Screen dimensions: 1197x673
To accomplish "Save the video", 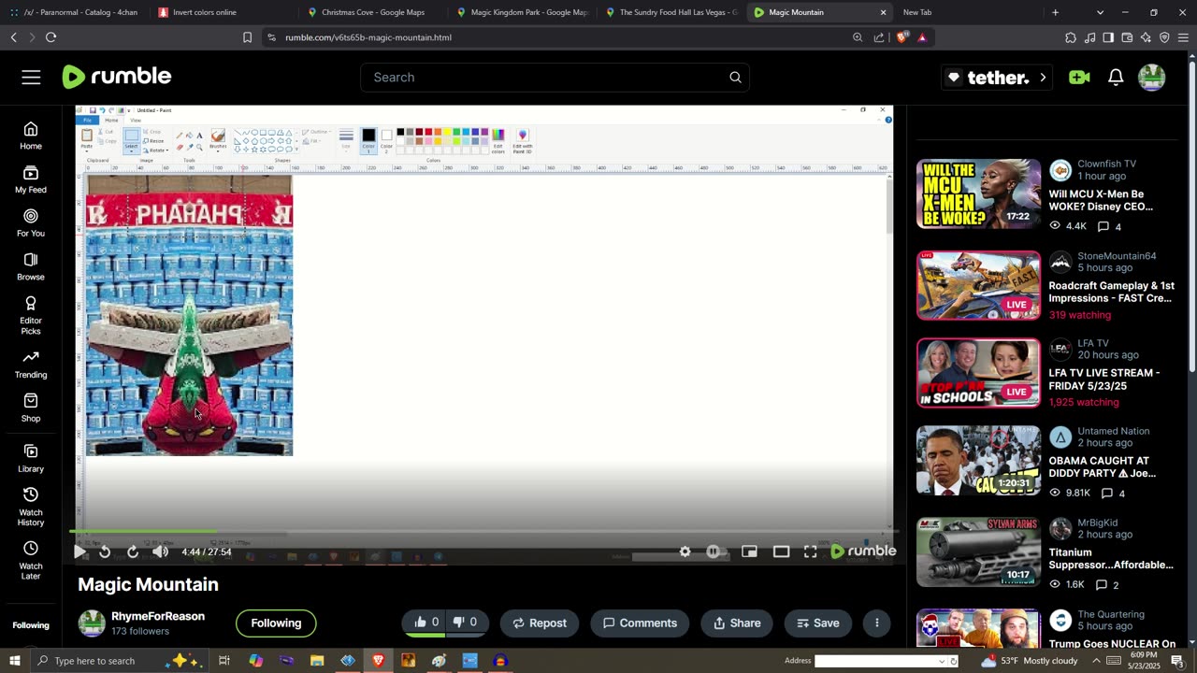I will pos(817,623).
